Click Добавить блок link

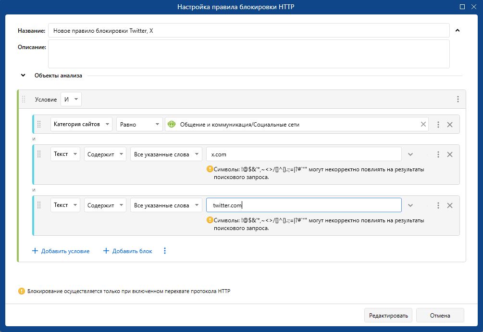127,251
